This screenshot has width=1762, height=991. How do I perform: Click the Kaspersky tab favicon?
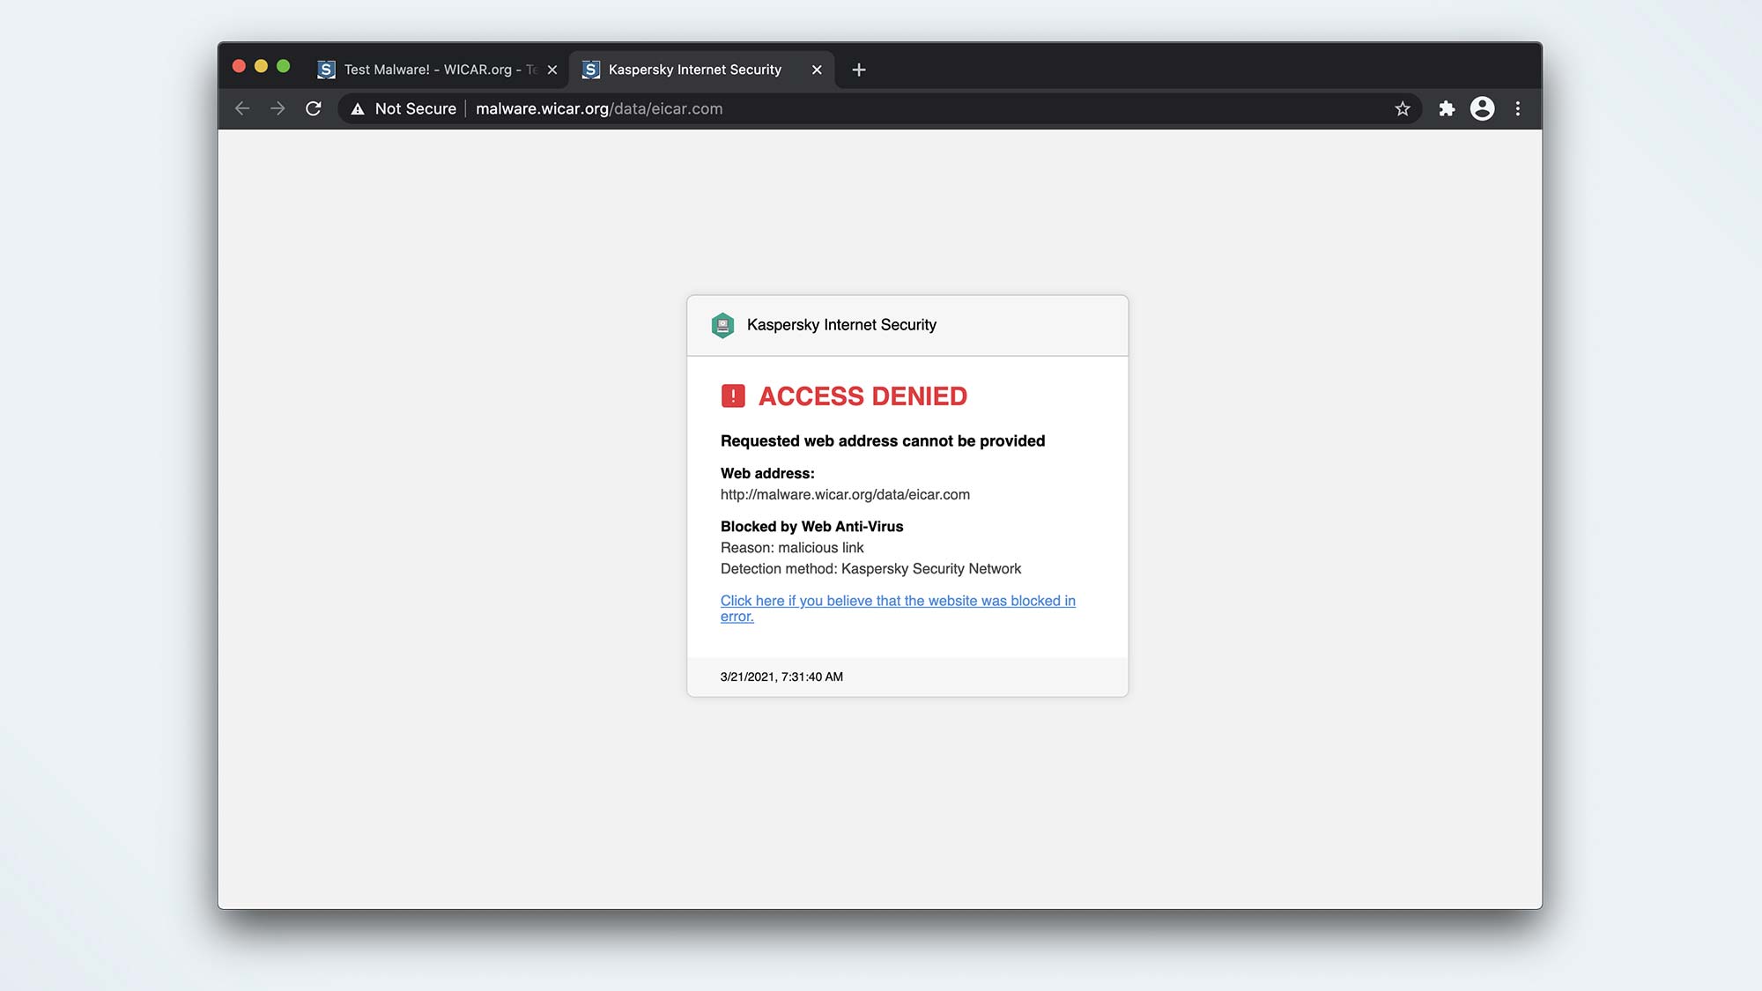click(x=591, y=70)
